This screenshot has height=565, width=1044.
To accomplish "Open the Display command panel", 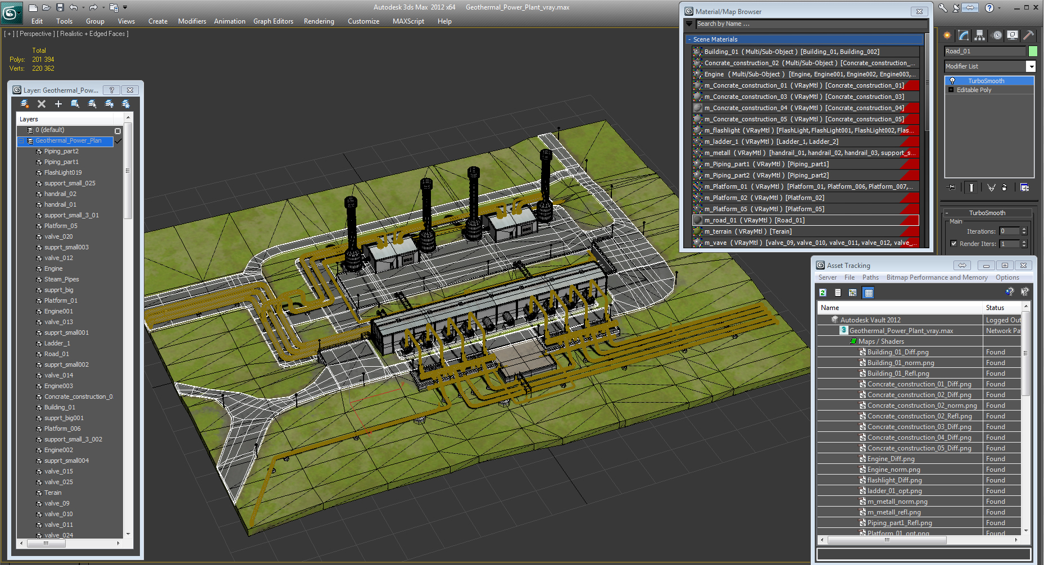I will tap(1013, 35).
